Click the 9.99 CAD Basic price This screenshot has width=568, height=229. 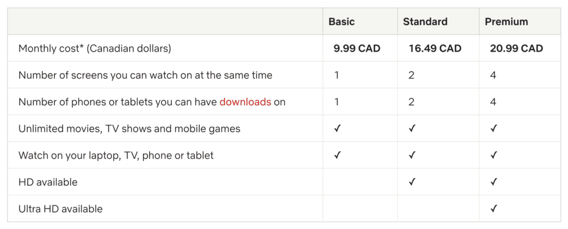tap(357, 48)
